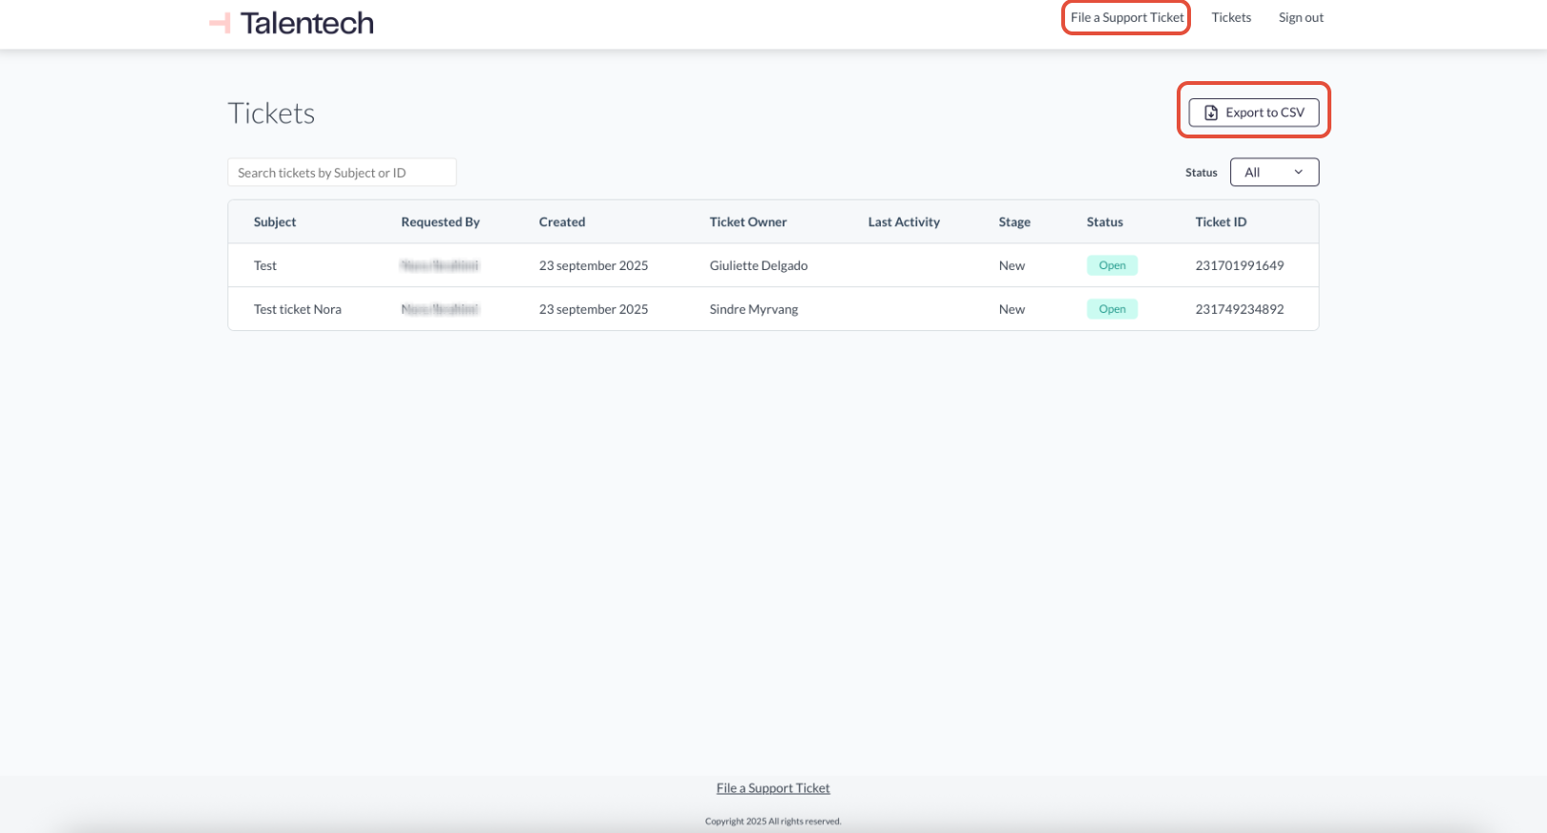The height and width of the screenshot is (833, 1547).
Task: Click the New stage in the Test row
Action: pyautogui.click(x=1012, y=266)
